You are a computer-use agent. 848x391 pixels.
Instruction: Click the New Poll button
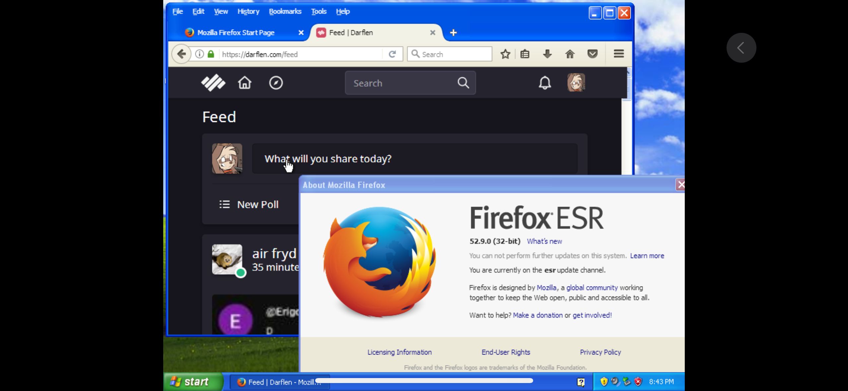pyautogui.click(x=249, y=204)
